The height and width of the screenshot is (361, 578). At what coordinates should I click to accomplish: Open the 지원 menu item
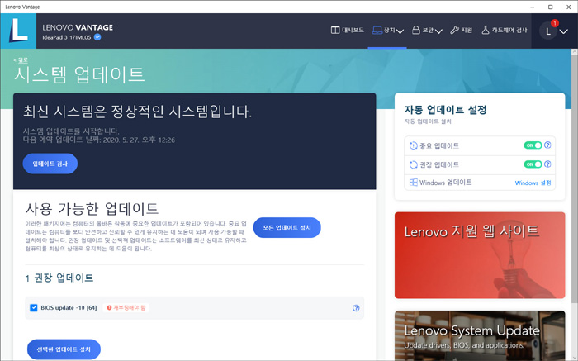[x=461, y=31]
